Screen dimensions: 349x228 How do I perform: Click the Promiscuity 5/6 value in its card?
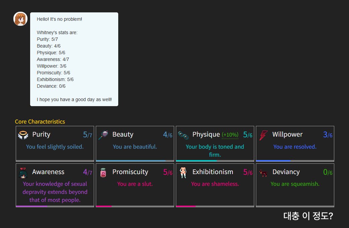pyautogui.click(x=167, y=172)
